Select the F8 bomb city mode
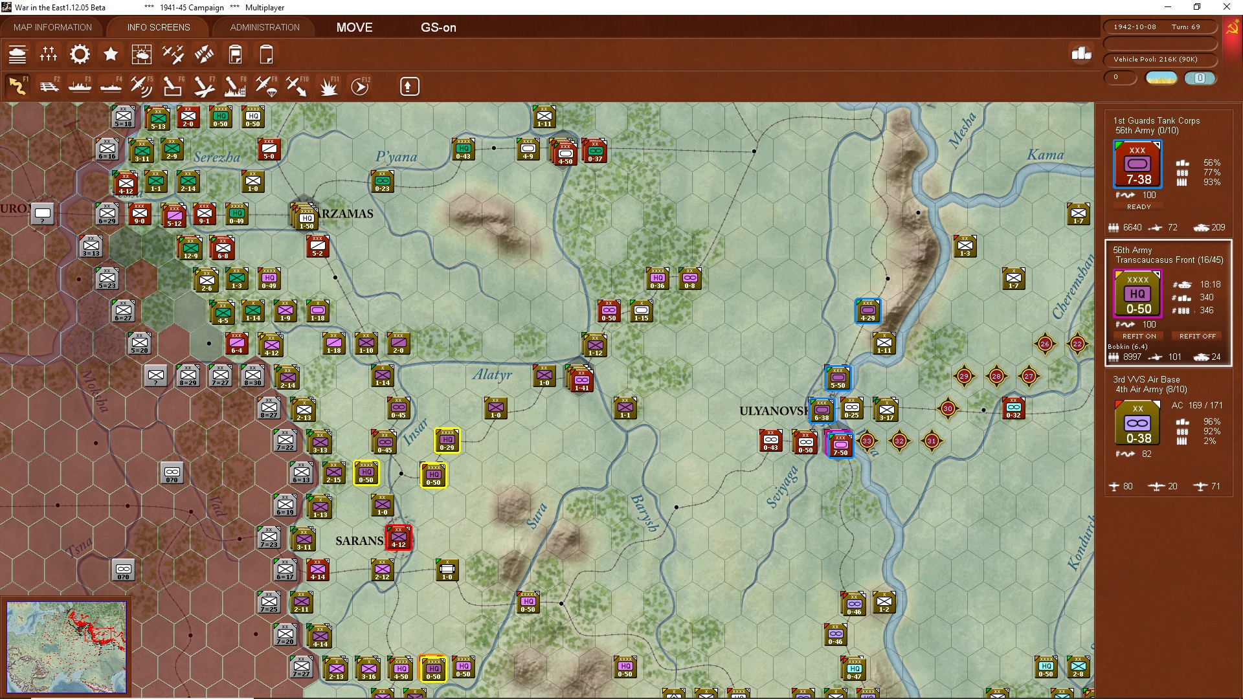This screenshot has height=699, width=1243. (235, 86)
